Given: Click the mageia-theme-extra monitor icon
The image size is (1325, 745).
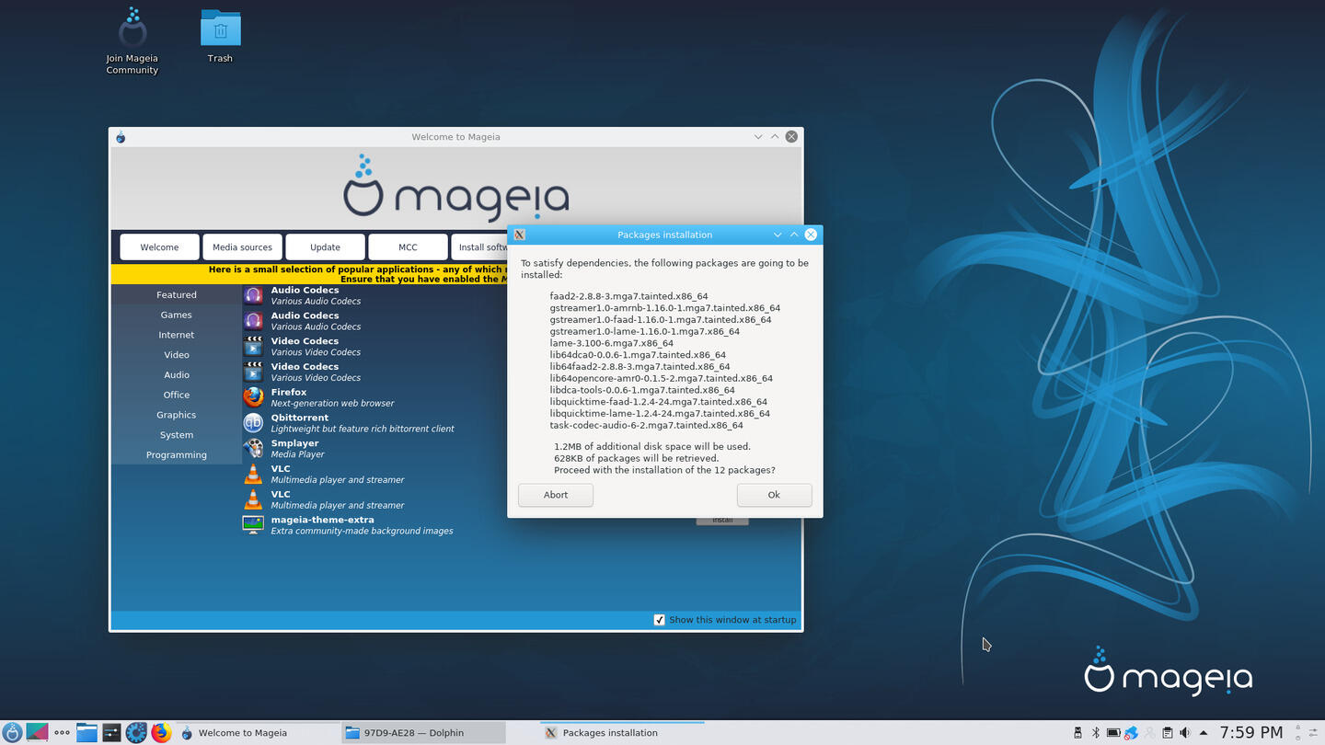Looking at the screenshot, I should 253,525.
